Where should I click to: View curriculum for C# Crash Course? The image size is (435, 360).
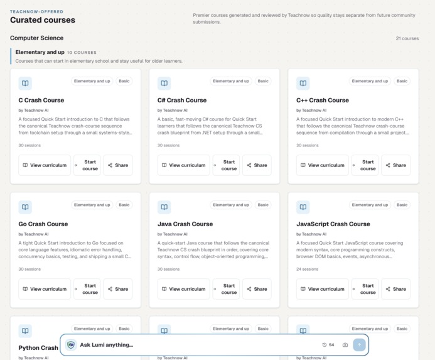coord(184,165)
